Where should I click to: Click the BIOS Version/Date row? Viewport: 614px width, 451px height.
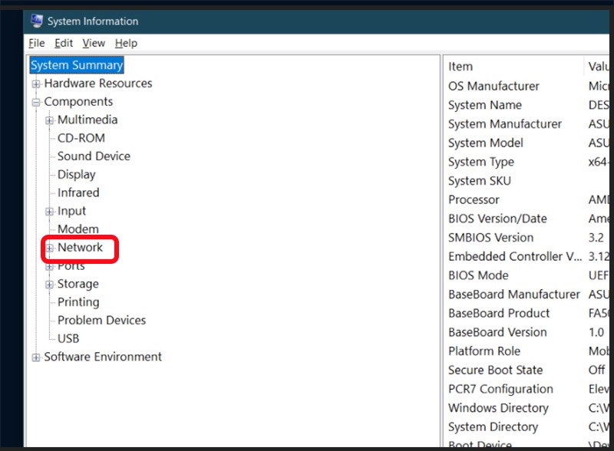[527, 219]
